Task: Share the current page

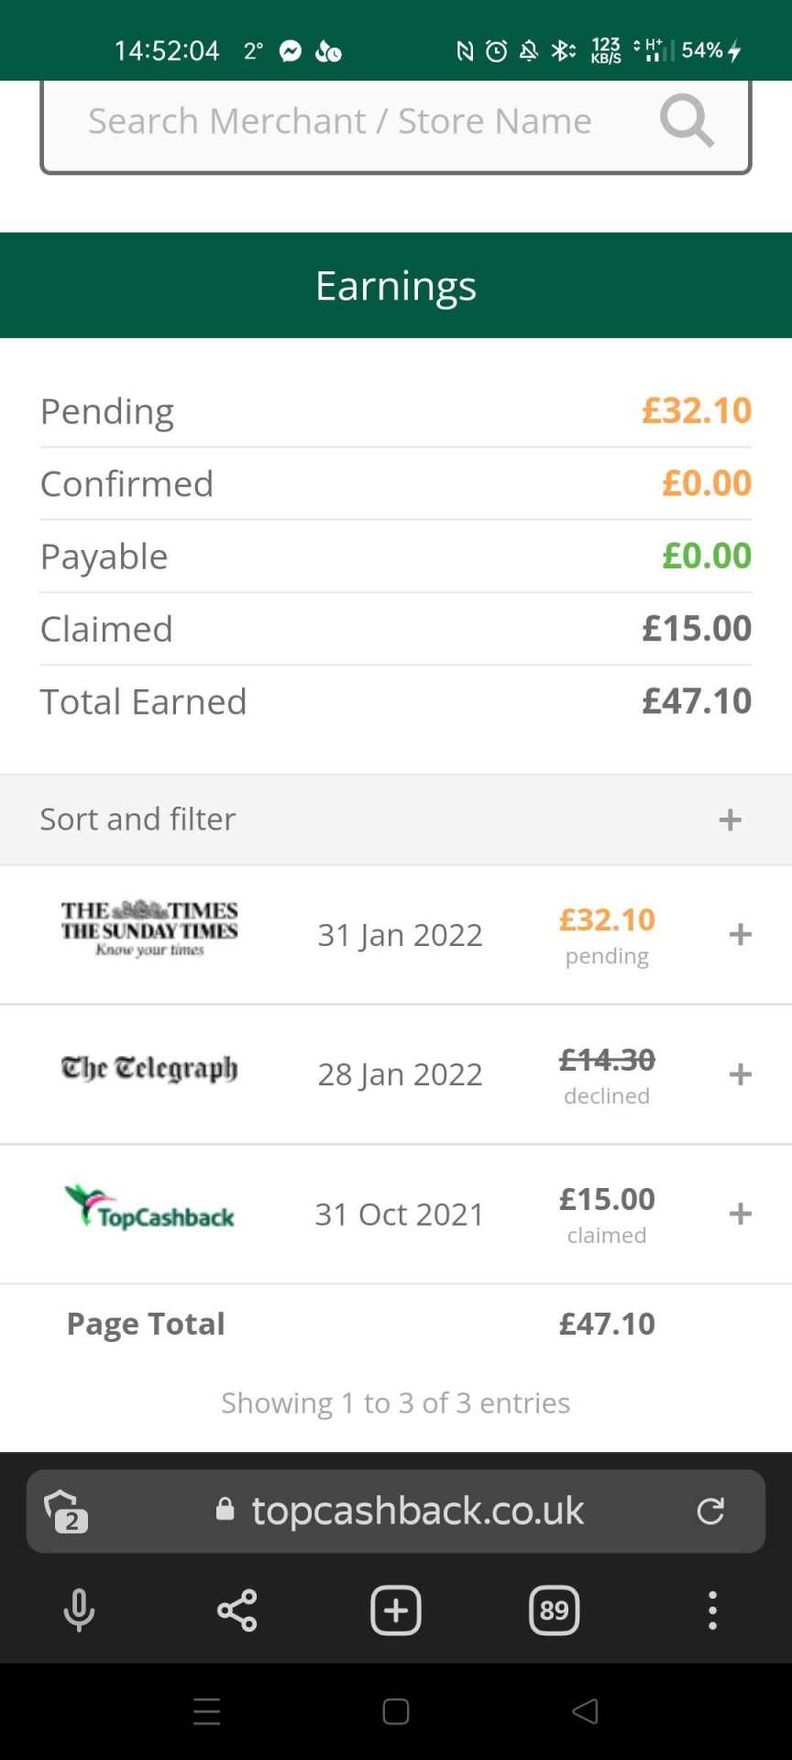Action: [237, 1611]
